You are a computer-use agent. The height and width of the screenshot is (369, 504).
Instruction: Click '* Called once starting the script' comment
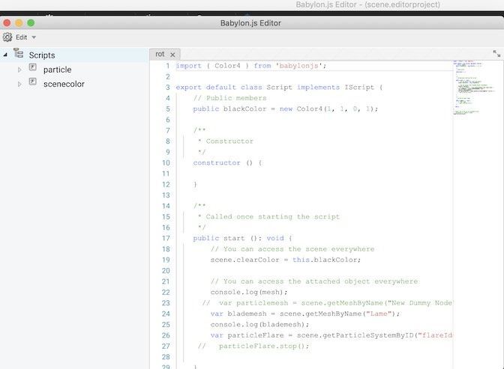pos(268,217)
